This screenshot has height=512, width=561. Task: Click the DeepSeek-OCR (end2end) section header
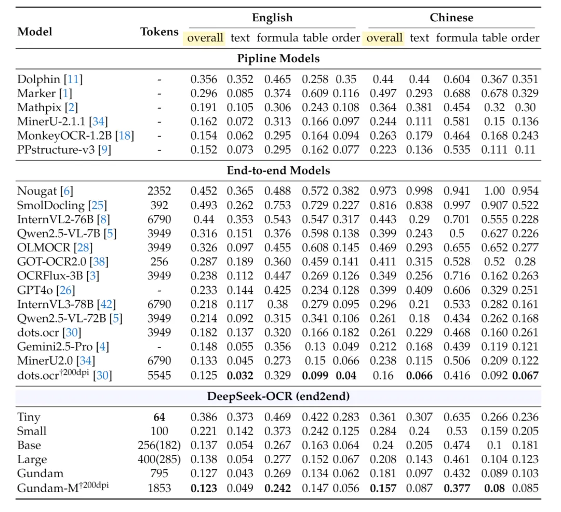pos(278,397)
